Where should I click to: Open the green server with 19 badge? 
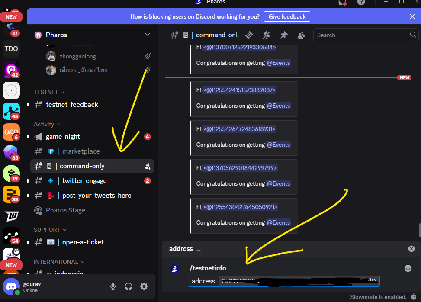coord(11,173)
